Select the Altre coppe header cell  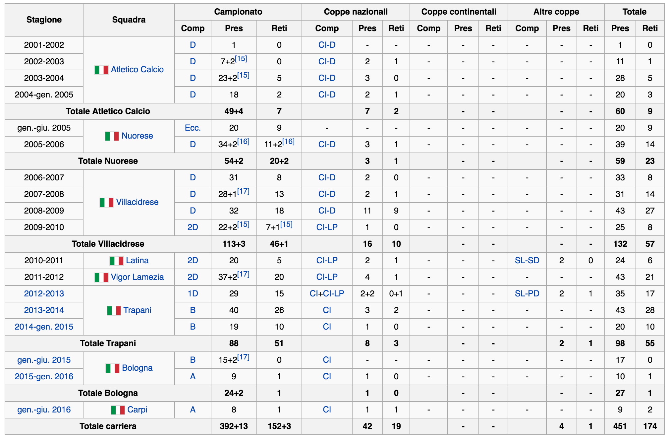556,12
